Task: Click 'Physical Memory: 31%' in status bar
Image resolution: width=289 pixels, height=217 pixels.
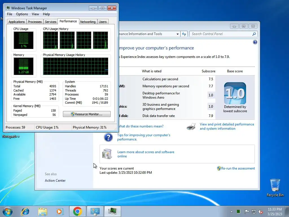Action: 89,127
